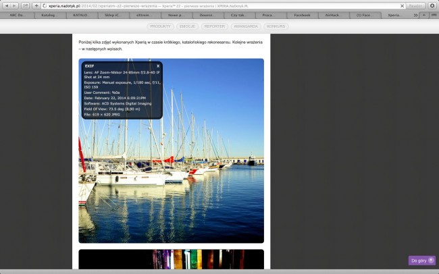Stop page loading with the X in address bar
Image resolution: width=439 pixels, height=274 pixels.
(402, 6)
